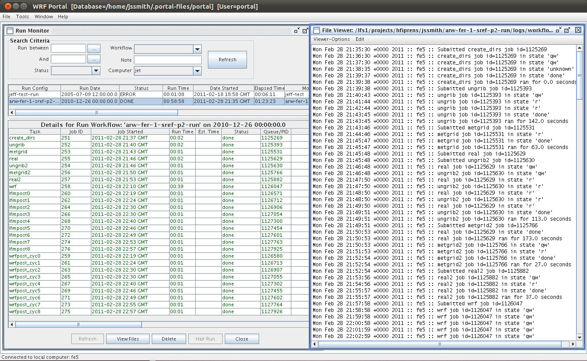The width and height of the screenshot is (587, 361).
Task: Open the Workflow dropdown in Search Criteria
Action: pos(197,49)
